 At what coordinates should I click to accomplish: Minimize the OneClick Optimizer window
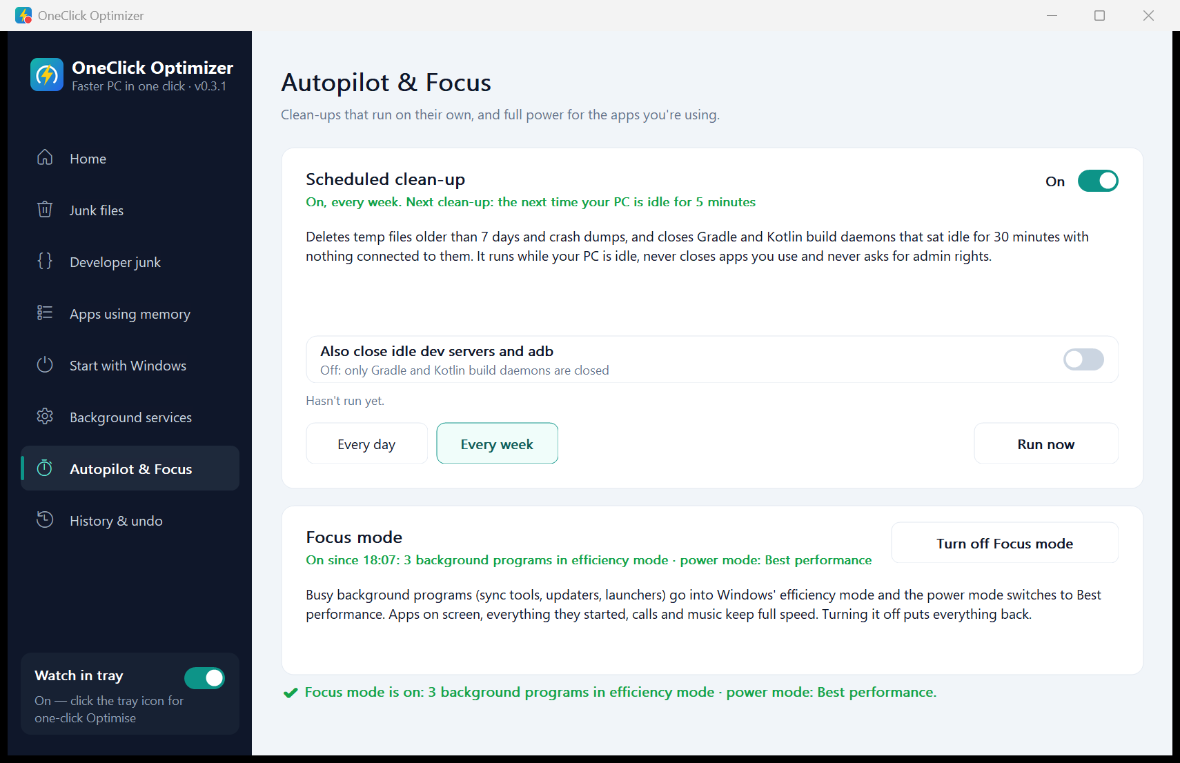[x=1052, y=15]
